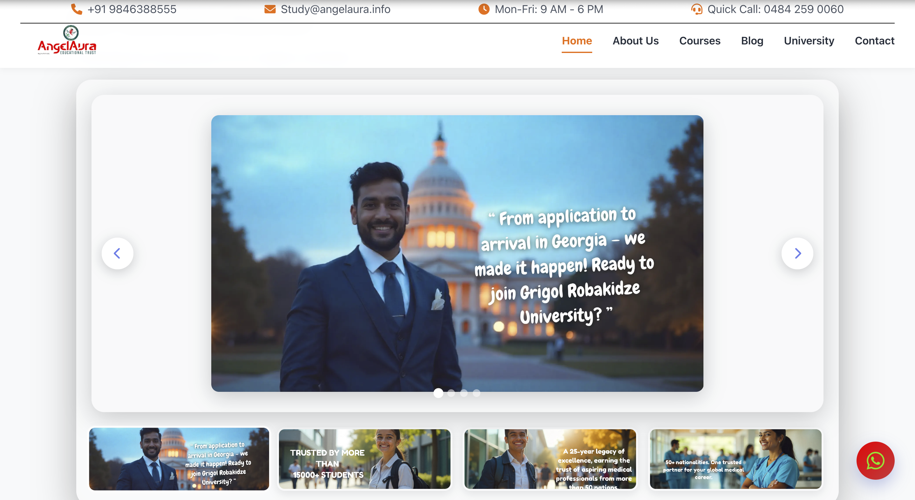Go to previous slide with the left chevron
Image resolution: width=915 pixels, height=500 pixels.
click(117, 253)
